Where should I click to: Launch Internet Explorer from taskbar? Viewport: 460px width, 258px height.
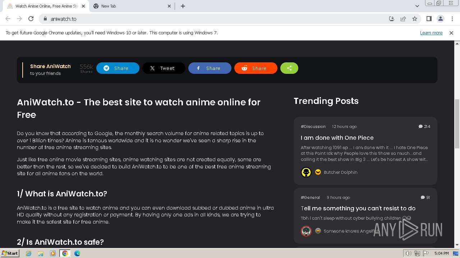pos(28,253)
